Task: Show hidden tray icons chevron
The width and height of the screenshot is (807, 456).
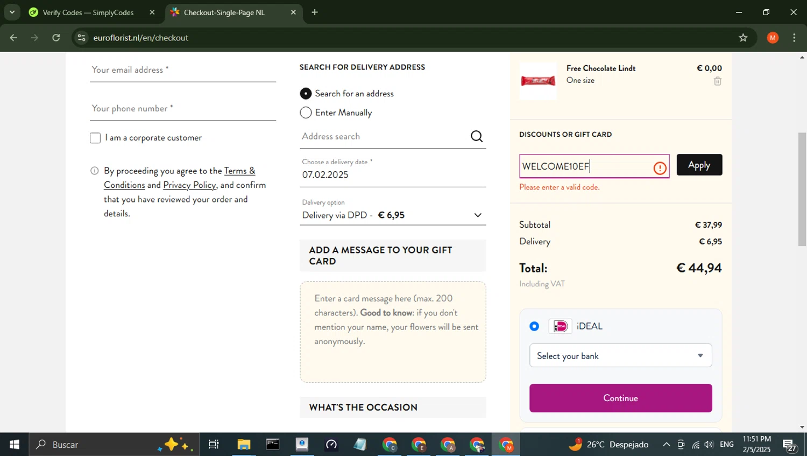Action: (x=666, y=445)
